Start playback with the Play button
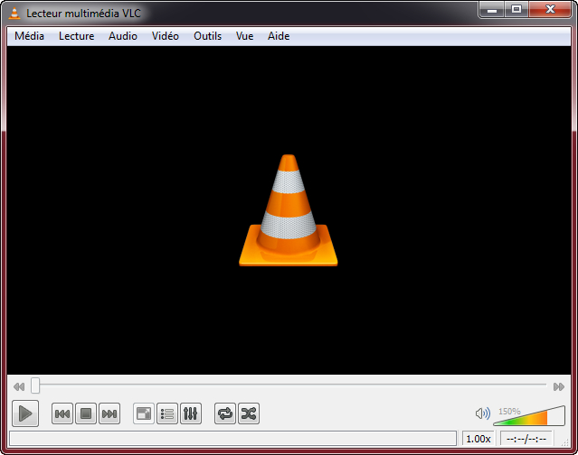 (x=25, y=413)
